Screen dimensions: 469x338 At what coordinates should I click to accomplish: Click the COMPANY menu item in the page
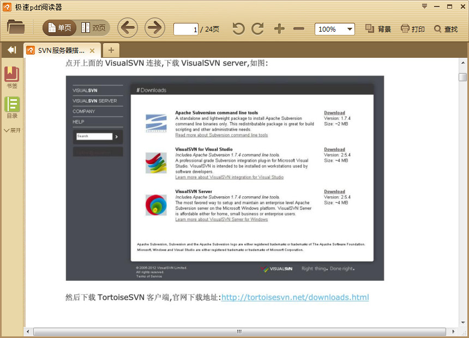pyautogui.click(x=84, y=111)
